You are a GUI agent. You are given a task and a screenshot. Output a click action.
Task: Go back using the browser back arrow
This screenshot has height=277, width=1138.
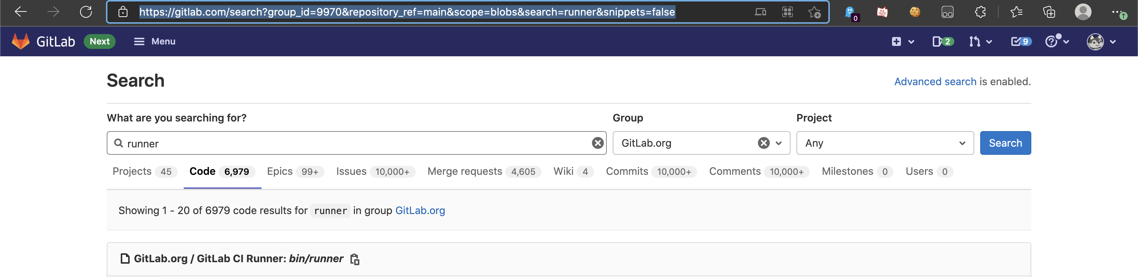20,12
